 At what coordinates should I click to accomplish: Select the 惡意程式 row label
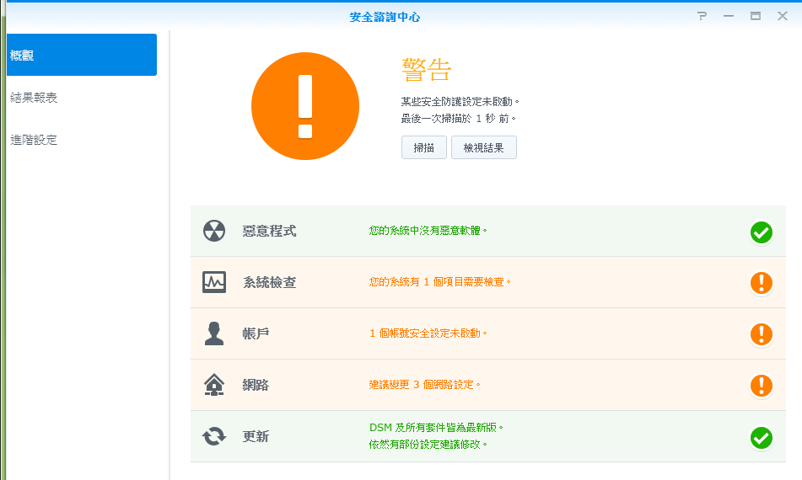coord(269,232)
